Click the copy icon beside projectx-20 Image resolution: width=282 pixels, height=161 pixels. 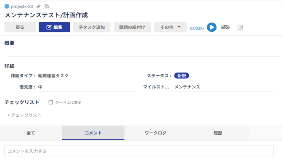point(47,7)
